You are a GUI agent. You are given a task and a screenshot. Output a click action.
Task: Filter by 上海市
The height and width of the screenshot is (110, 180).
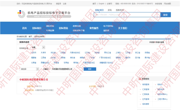tap(118, 53)
